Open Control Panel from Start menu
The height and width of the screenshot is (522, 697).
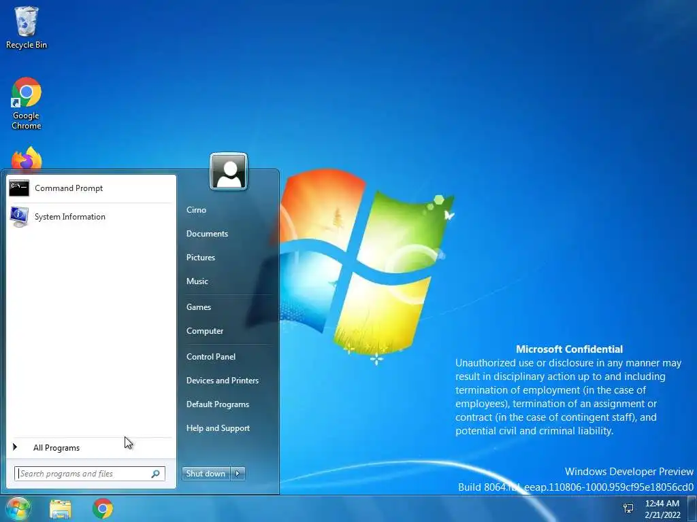211,357
